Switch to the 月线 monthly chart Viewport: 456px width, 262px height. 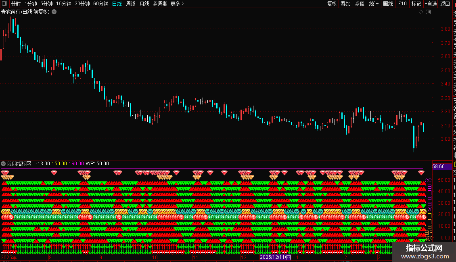coord(144,4)
